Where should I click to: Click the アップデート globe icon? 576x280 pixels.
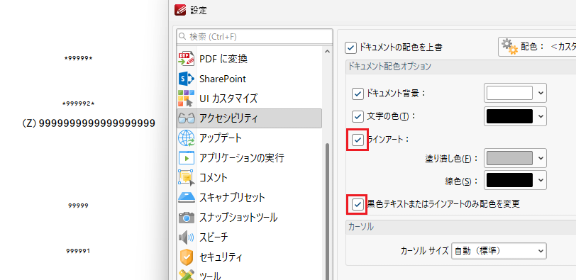[186, 138]
